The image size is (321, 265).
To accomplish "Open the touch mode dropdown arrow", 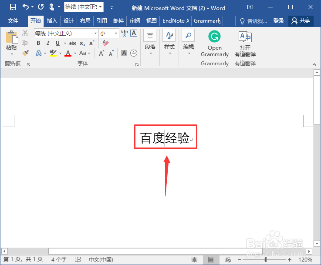I will click(59, 7).
